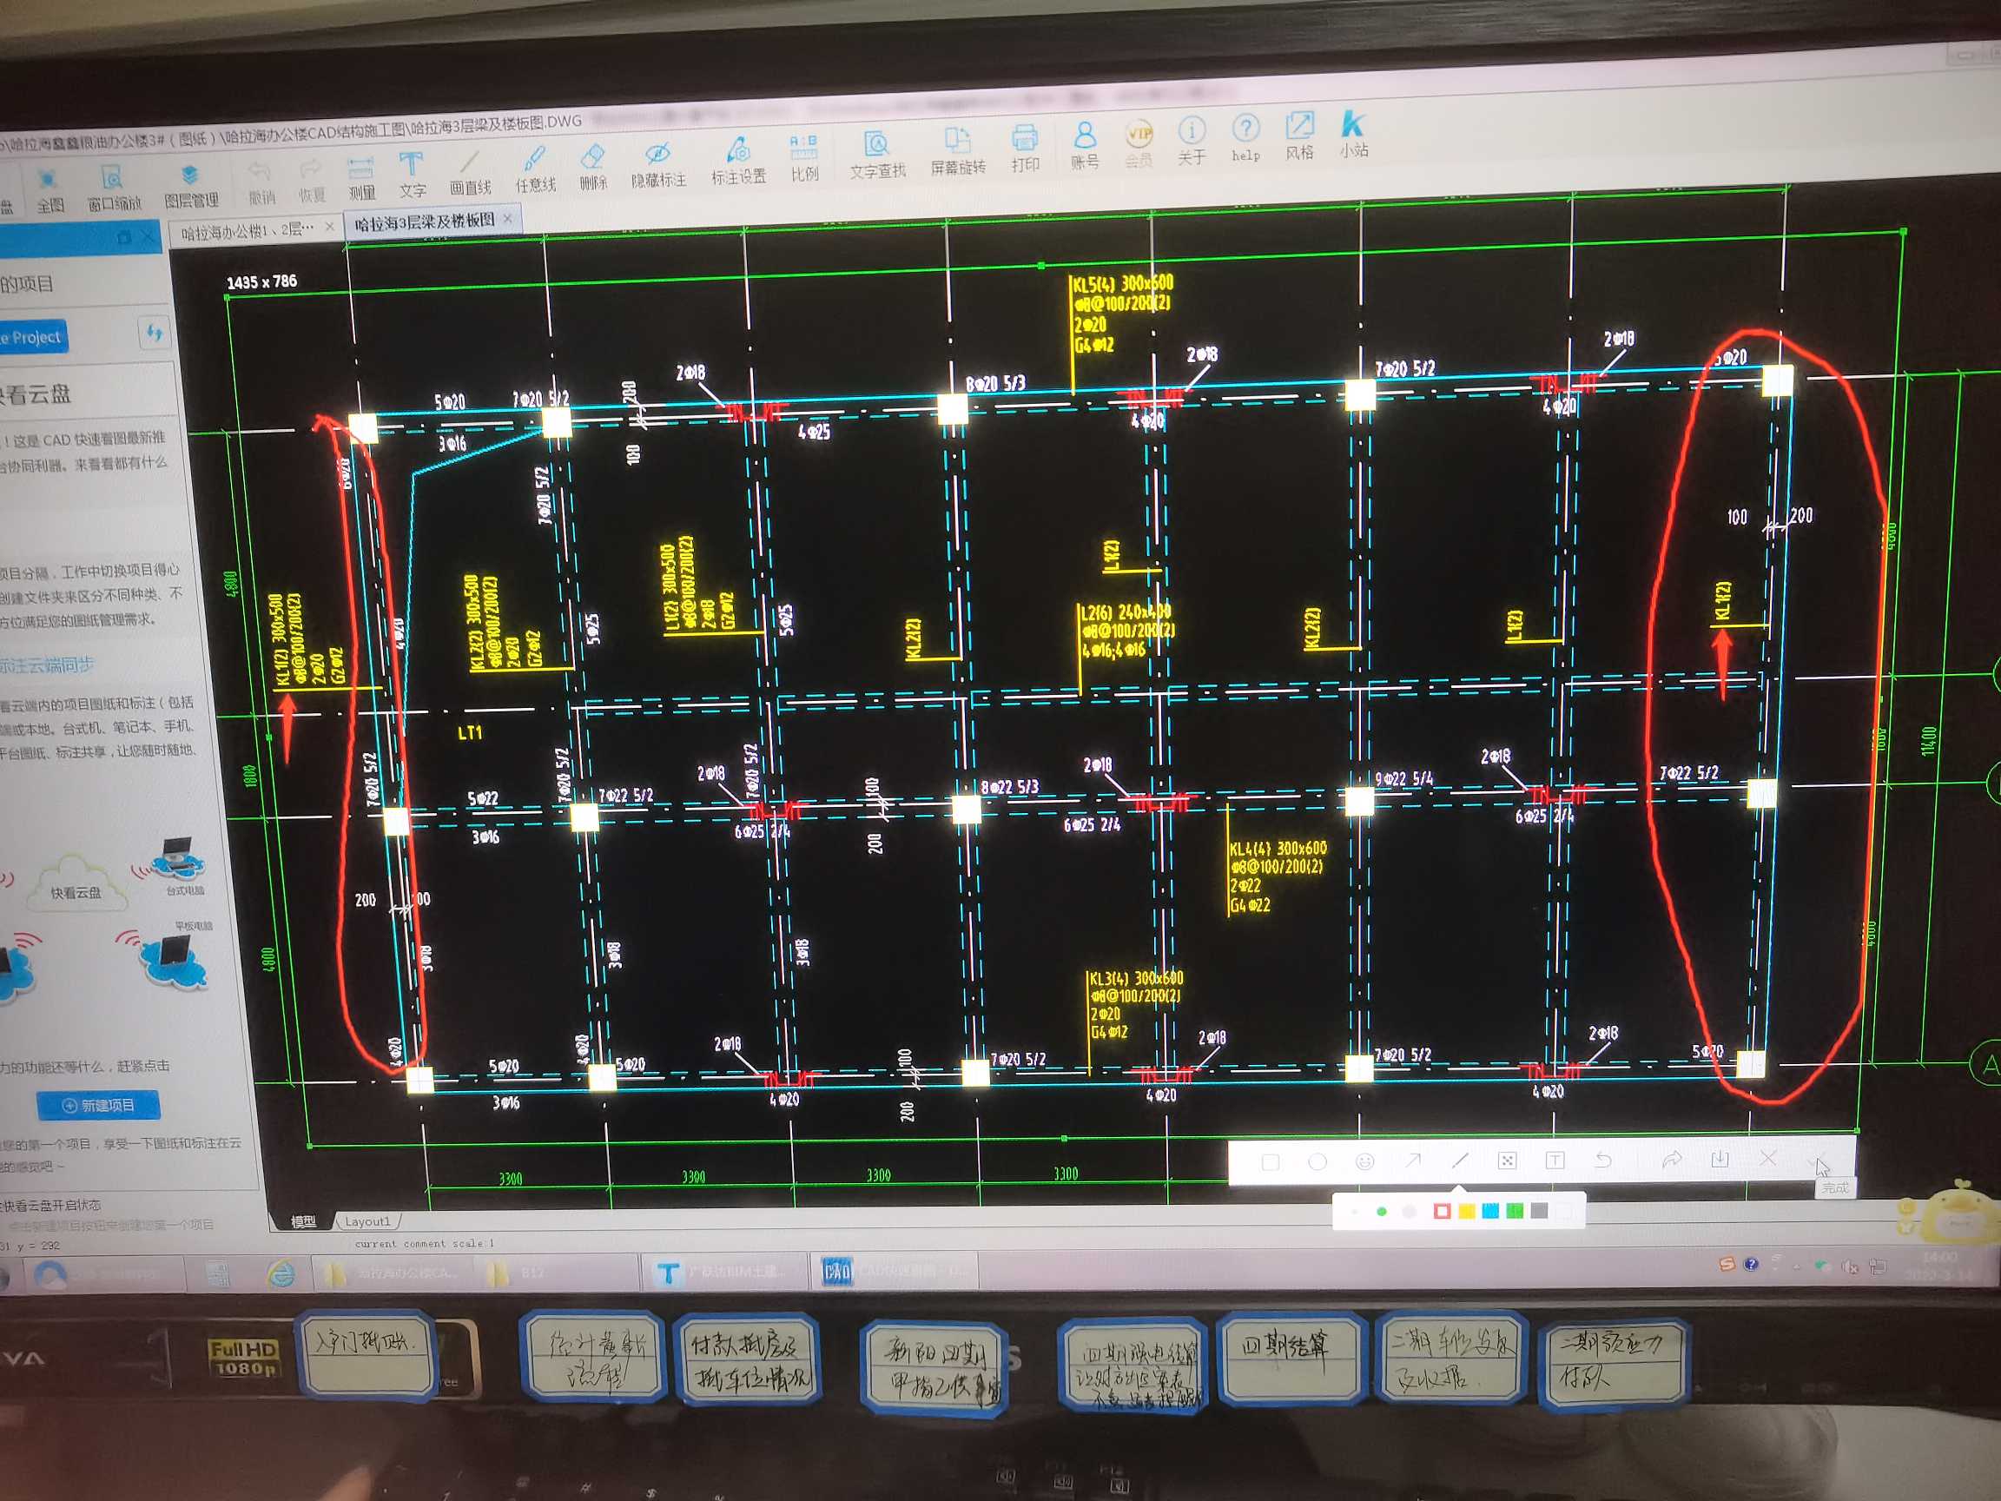Image resolution: width=2001 pixels, height=1501 pixels.
Task: Switch to 哈拉海3层梁及楼板图 drawing tab
Action: [425, 222]
